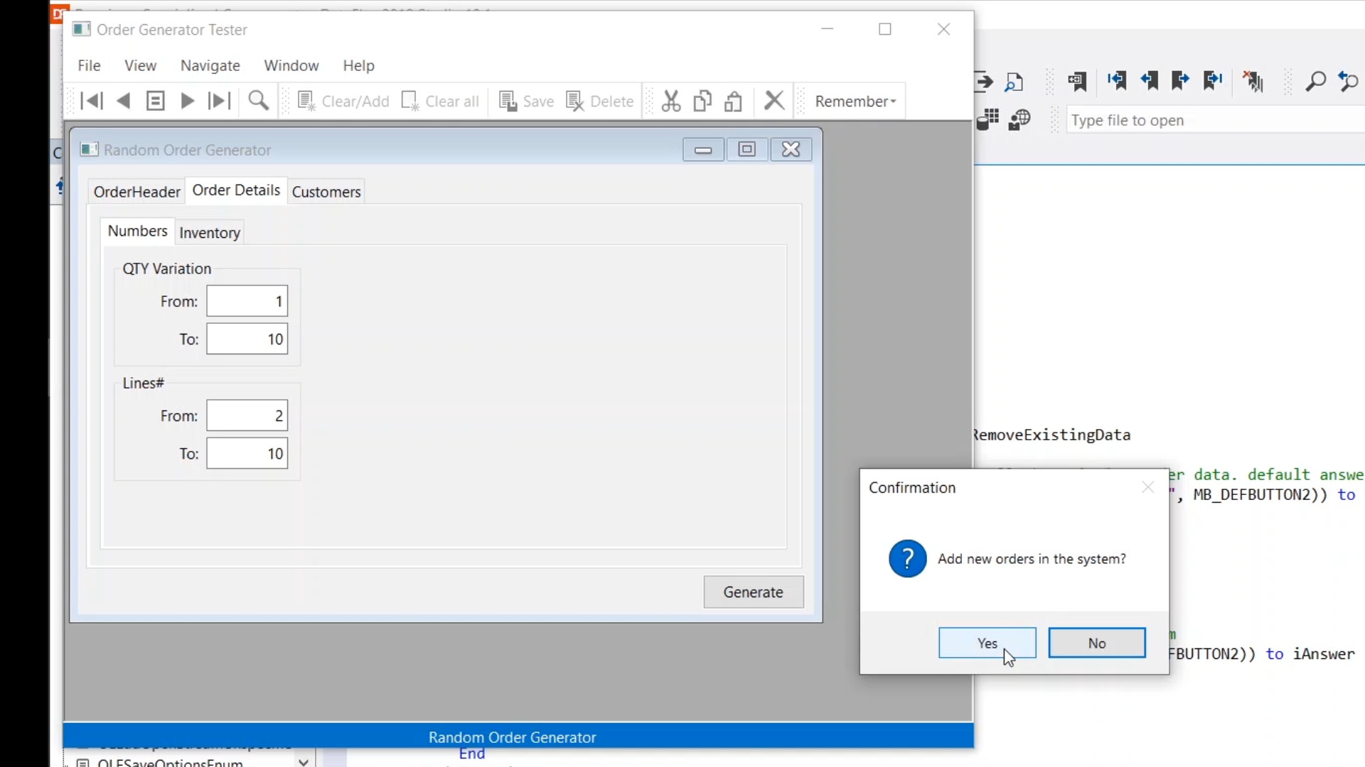The height and width of the screenshot is (767, 1365).
Task: Choose No in Confirmation dialog
Action: click(x=1096, y=643)
